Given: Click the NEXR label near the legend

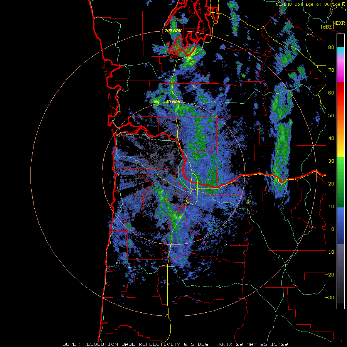Looking at the screenshot, I should pyautogui.click(x=339, y=23).
